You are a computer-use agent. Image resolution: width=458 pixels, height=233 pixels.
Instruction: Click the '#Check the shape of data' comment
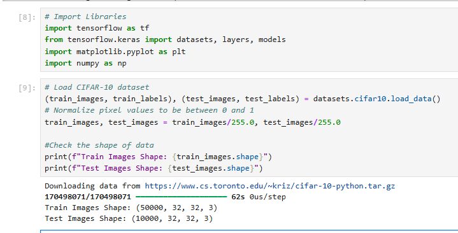(99, 145)
